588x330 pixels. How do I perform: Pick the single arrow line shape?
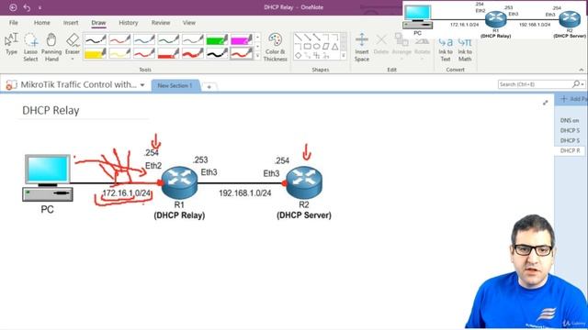point(308,37)
